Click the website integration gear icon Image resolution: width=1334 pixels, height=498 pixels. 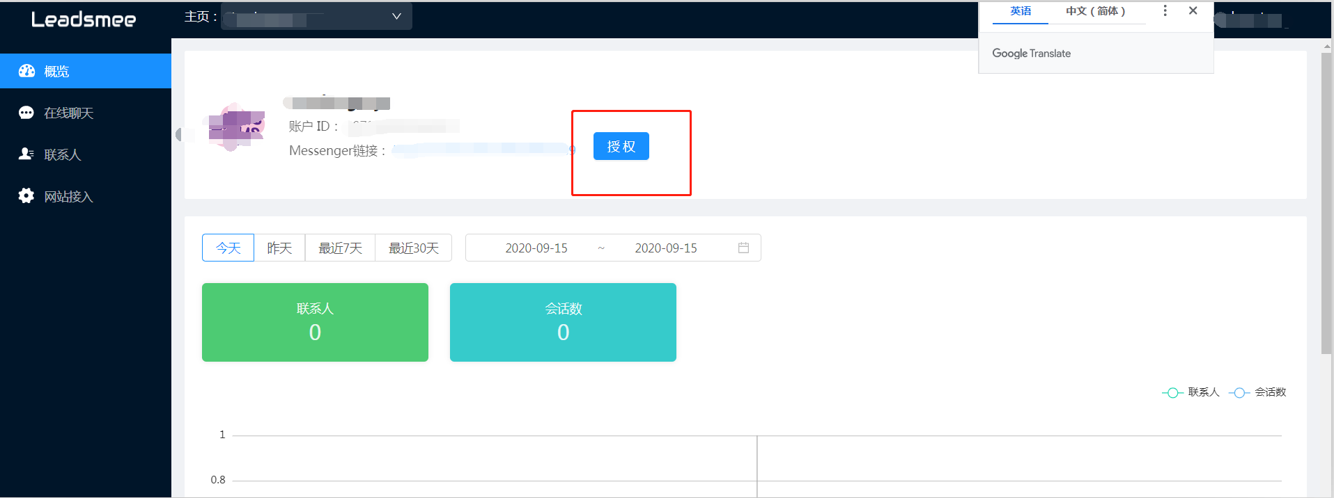tap(26, 196)
